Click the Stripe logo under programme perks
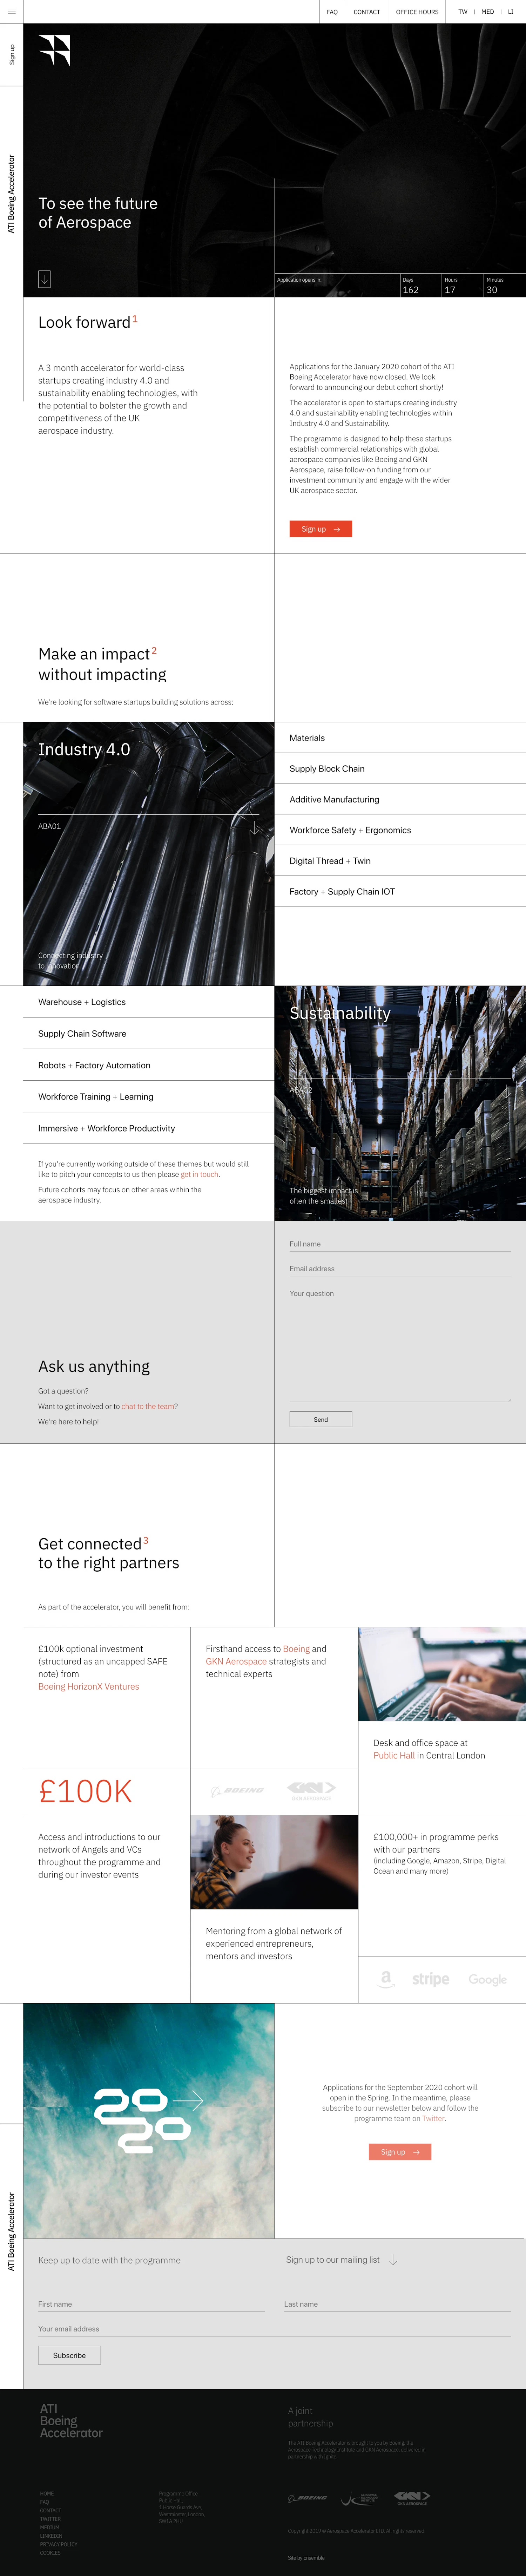 [430, 1979]
